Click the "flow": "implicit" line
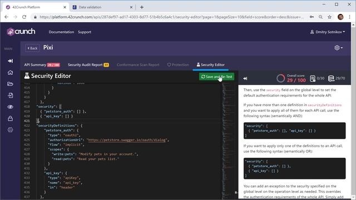356x200 pixels. (66, 144)
